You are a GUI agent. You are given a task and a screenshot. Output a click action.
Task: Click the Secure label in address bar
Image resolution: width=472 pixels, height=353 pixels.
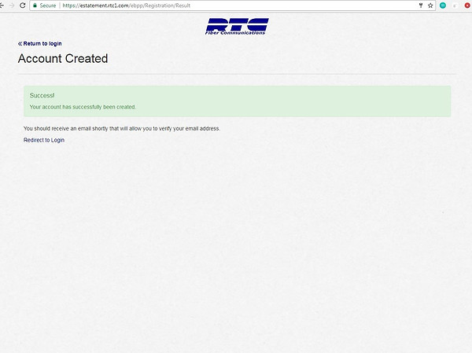48,6
